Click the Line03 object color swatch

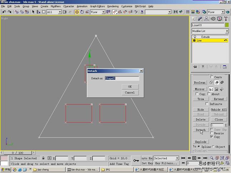tap(227, 25)
